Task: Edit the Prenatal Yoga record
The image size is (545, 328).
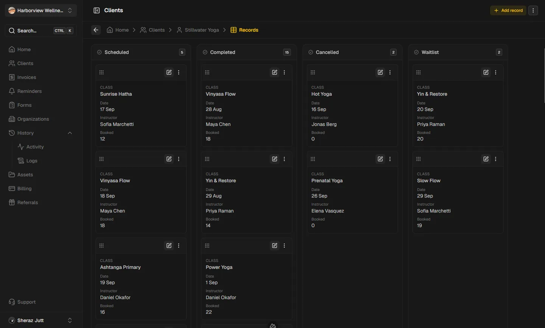Action: 380,159
